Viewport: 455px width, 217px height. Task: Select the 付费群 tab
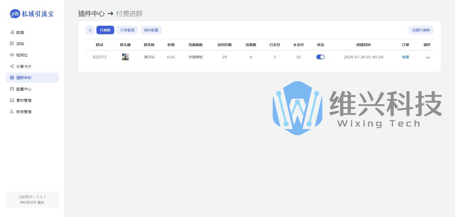pyautogui.click(x=105, y=30)
